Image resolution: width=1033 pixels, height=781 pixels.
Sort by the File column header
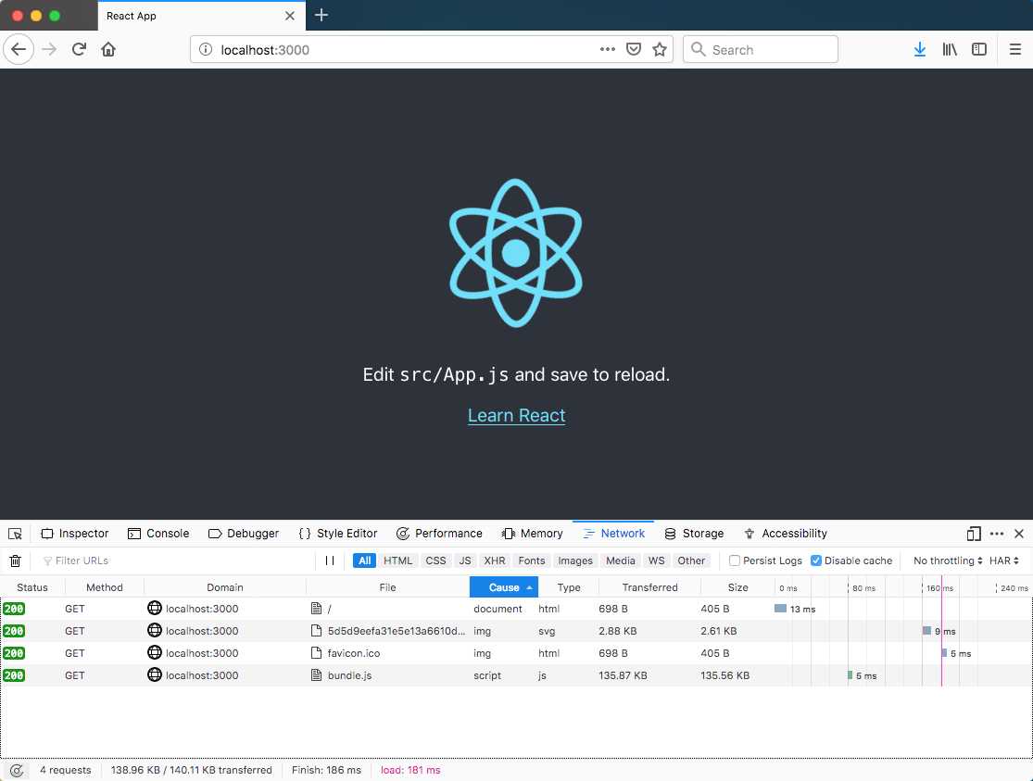(387, 587)
